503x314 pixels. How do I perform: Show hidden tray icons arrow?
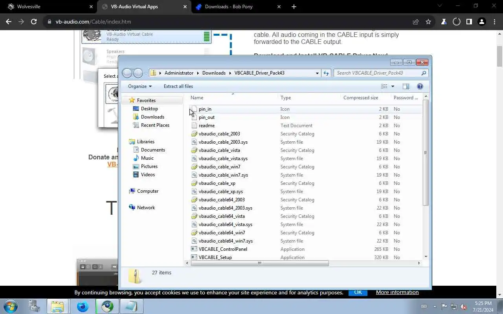(x=435, y=307)
